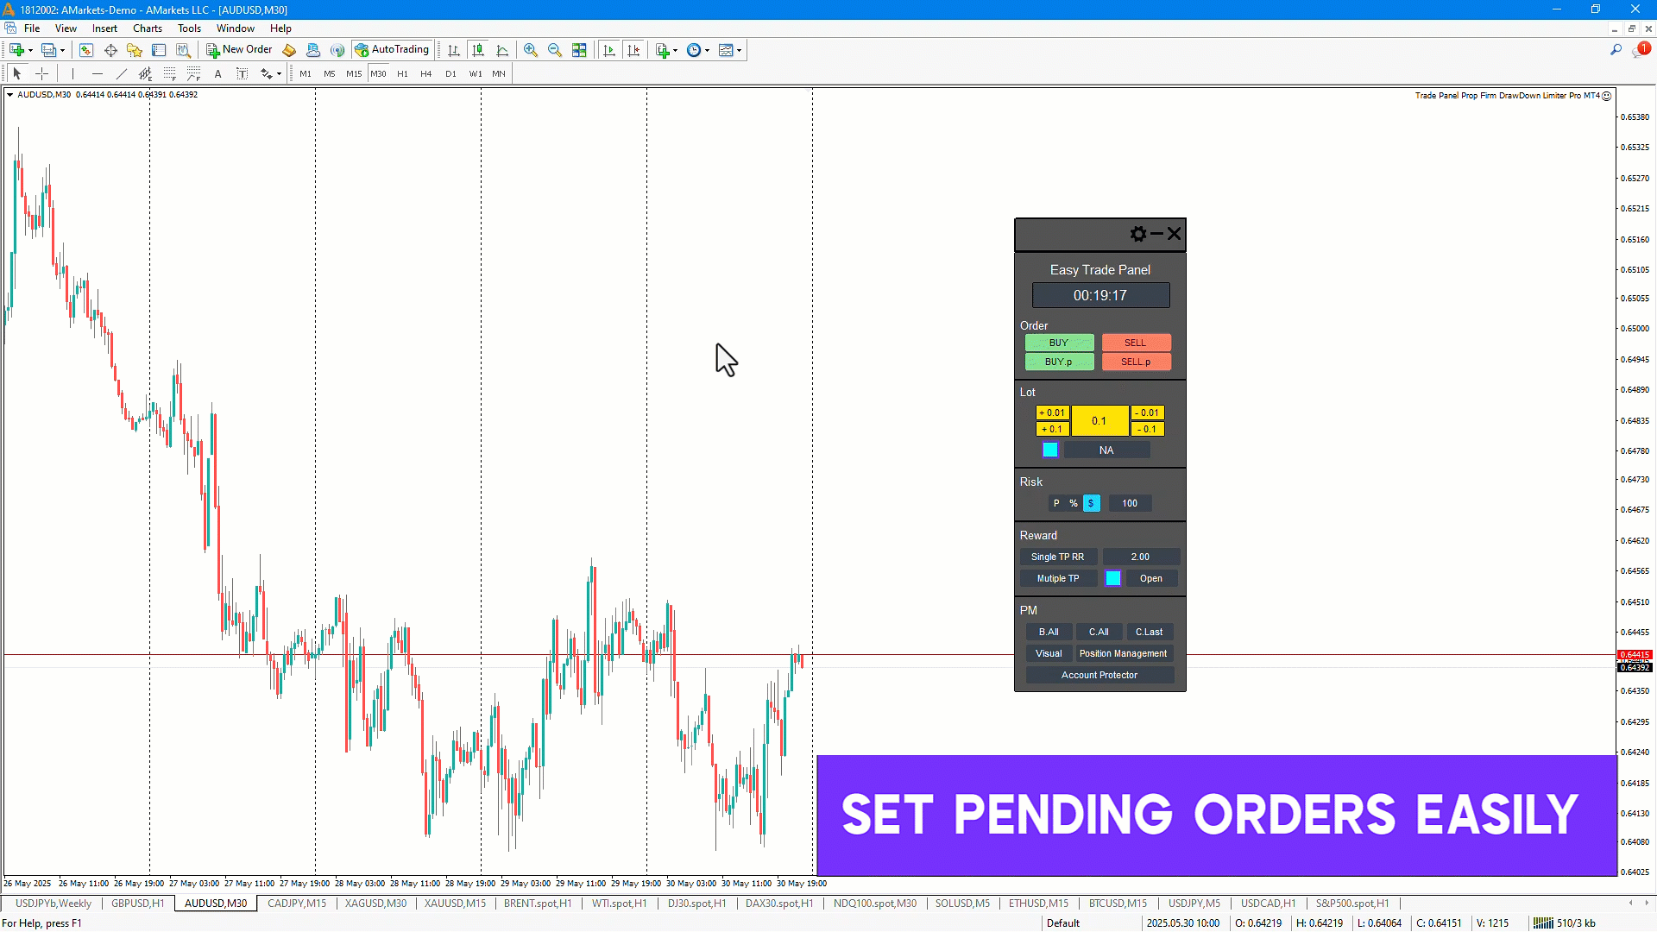Click the Zoom In magnifier icon
Screen dimensions: 1657x932
(531, 50)
